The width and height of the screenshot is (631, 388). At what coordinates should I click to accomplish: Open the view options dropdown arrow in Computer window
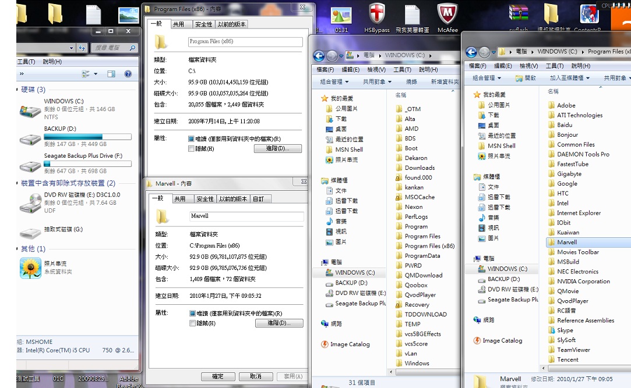tap(96, 74)
